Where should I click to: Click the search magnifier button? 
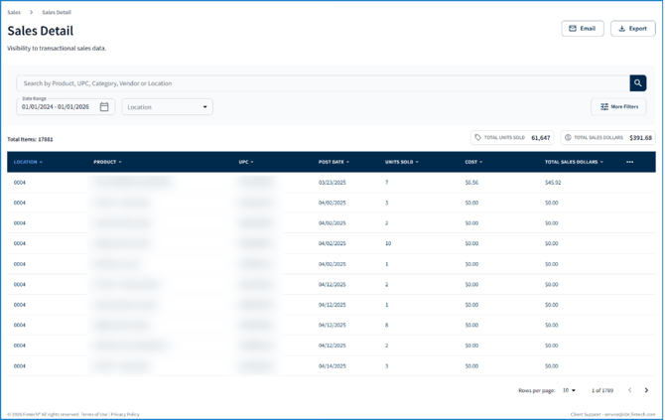point(637,83)
